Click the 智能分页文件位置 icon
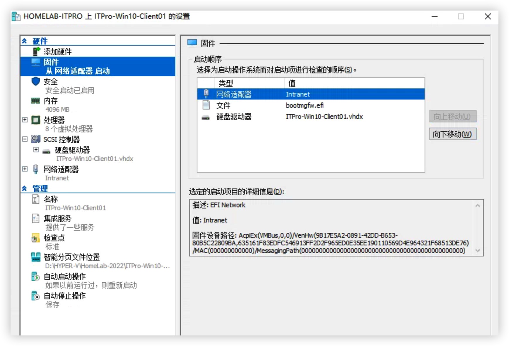The height and width of the screenshot is (346, 509). point(35,257)
